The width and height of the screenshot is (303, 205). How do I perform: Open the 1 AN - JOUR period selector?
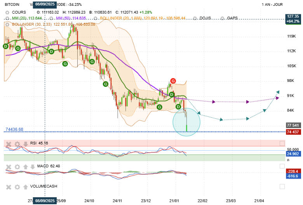point(272,5)
